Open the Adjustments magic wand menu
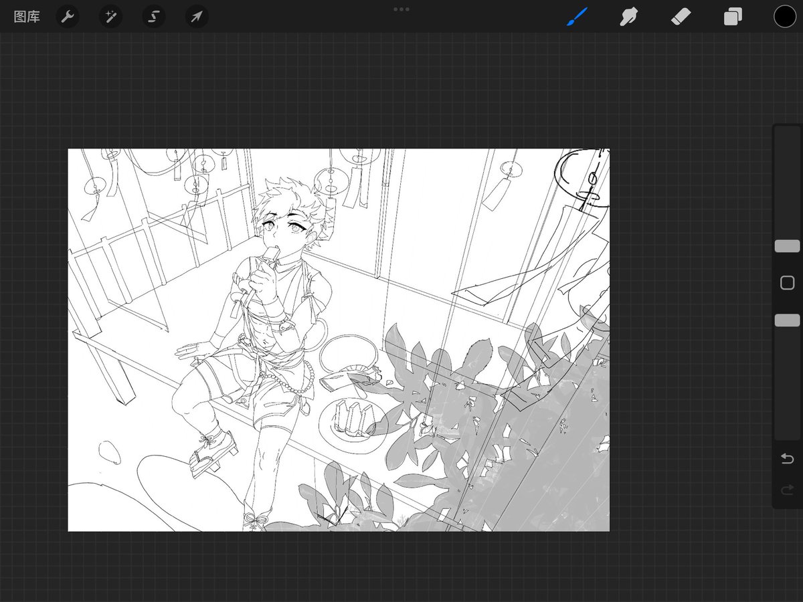The height and width of the screenshot is (602, 803). [110, 17]
